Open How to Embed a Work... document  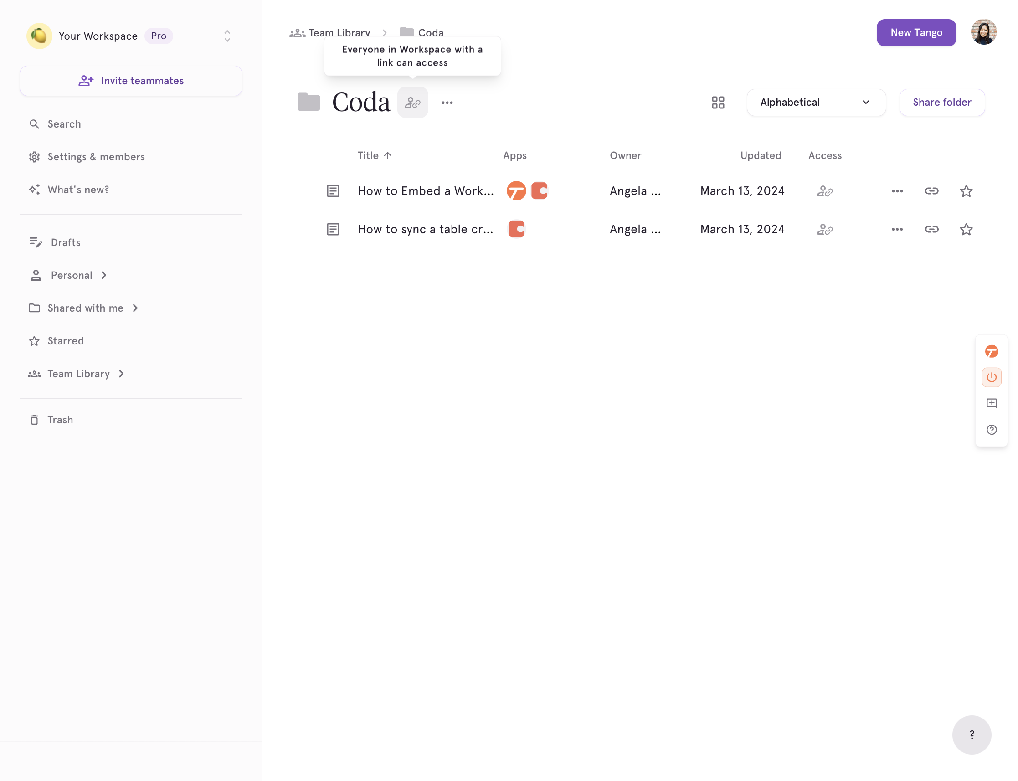coord(425,191)
